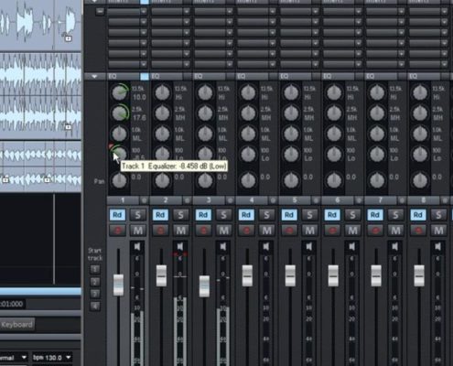Toggle the speaker monitor icon on channel 4

tap(266, 246)
